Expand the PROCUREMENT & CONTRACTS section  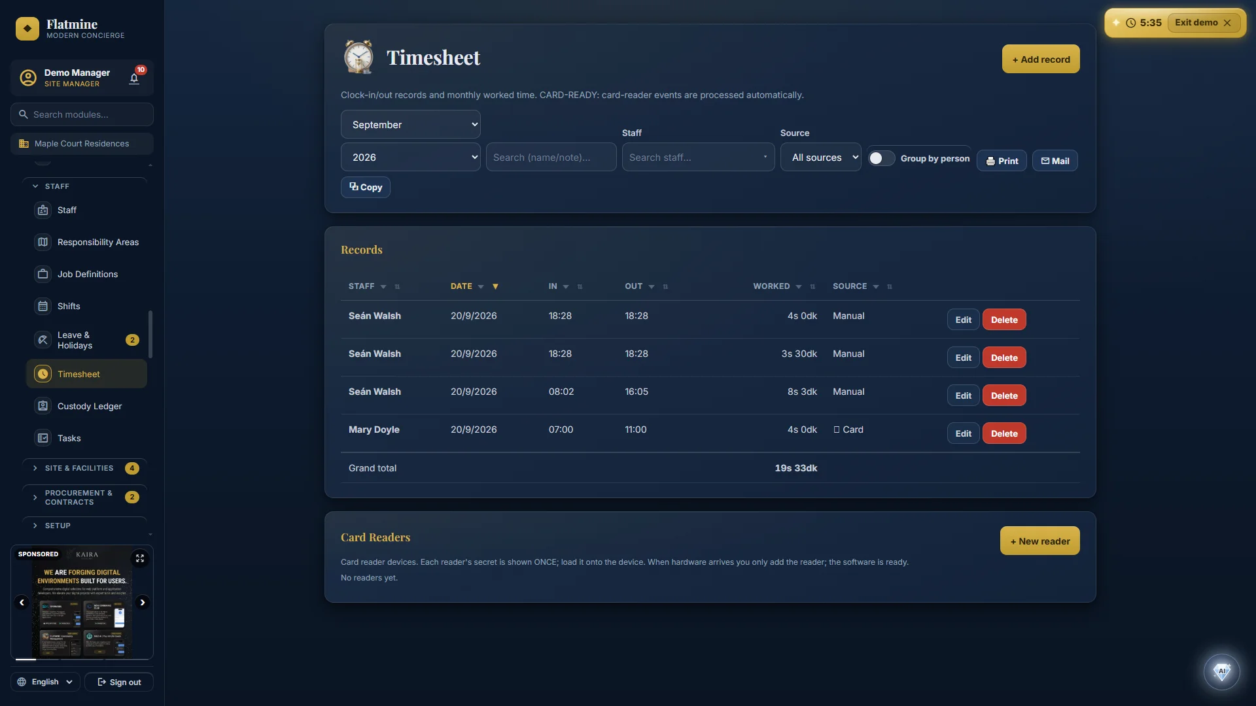[x=85, y=497]
